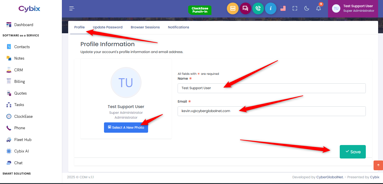Open the Browser Sessions tab
The height and width of the screenshot is (184, 383).
click(x=145, y=27)
